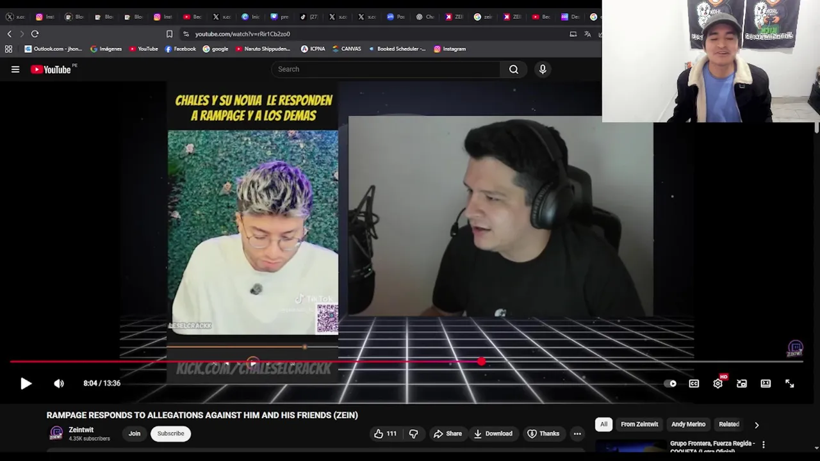The image size is (820, 461).
Task: Select the Related filter chip
Action: click(x=728, y=424)
